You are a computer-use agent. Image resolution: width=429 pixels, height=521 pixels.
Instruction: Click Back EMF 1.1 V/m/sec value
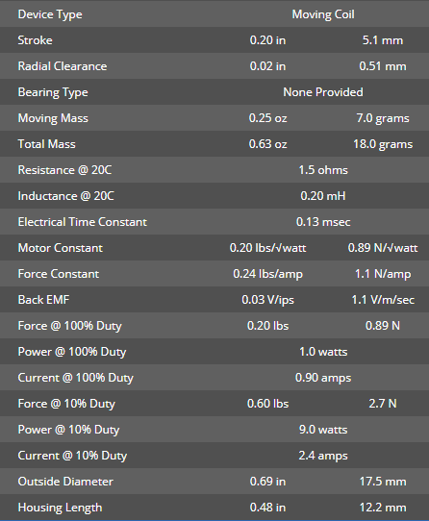click(x=383, y=300)
